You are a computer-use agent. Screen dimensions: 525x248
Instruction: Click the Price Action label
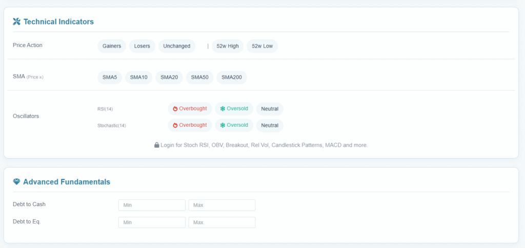pyautogui.click(x=28, y=45)
